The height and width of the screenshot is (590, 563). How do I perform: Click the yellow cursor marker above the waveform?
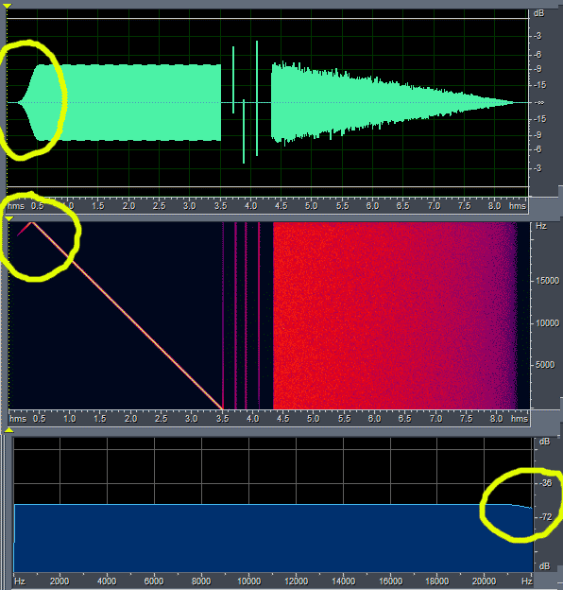tap(7, 6)
